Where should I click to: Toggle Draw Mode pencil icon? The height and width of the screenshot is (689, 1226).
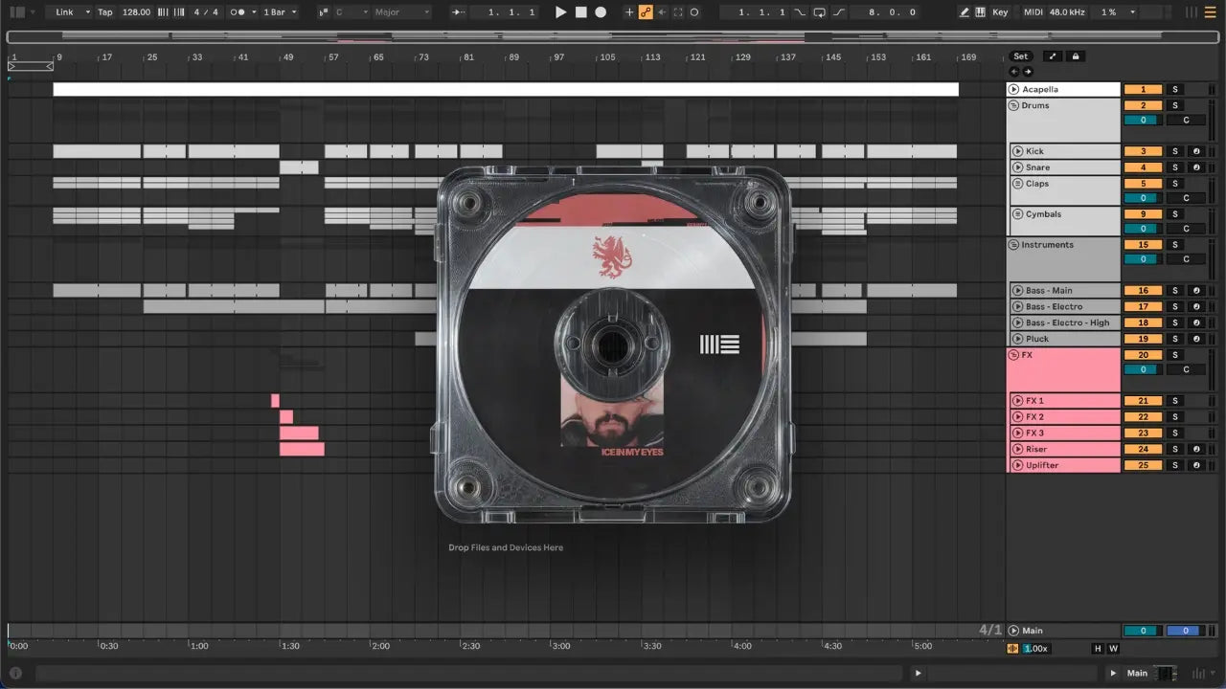[965, 12]
